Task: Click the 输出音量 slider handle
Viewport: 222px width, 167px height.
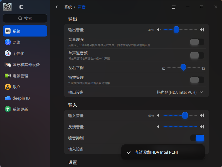Action: [176, 30]
